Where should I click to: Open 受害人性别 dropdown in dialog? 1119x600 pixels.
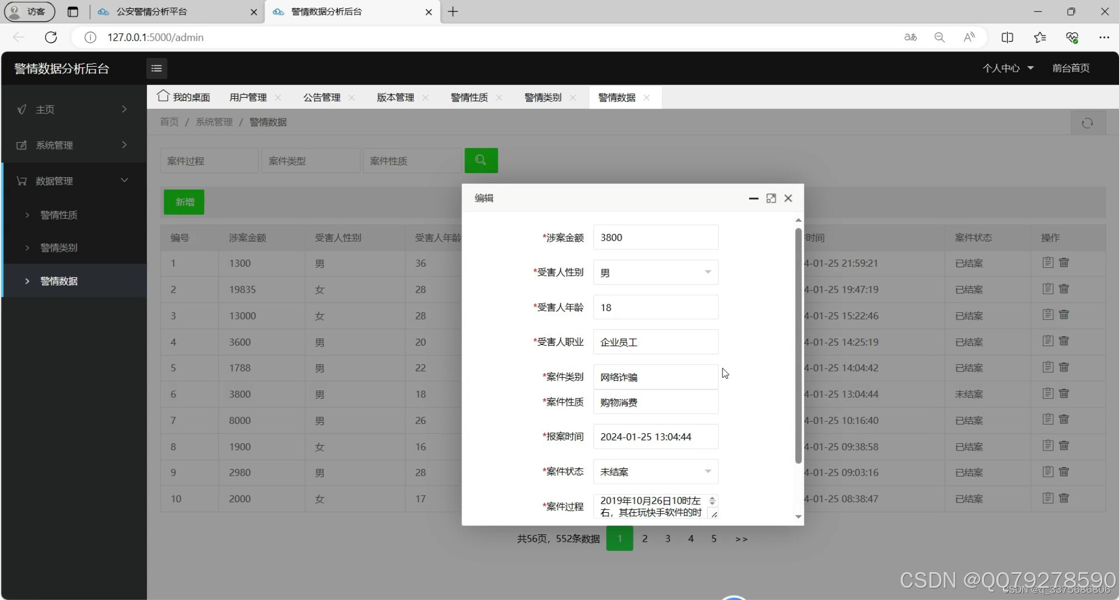tap(655, 272)
